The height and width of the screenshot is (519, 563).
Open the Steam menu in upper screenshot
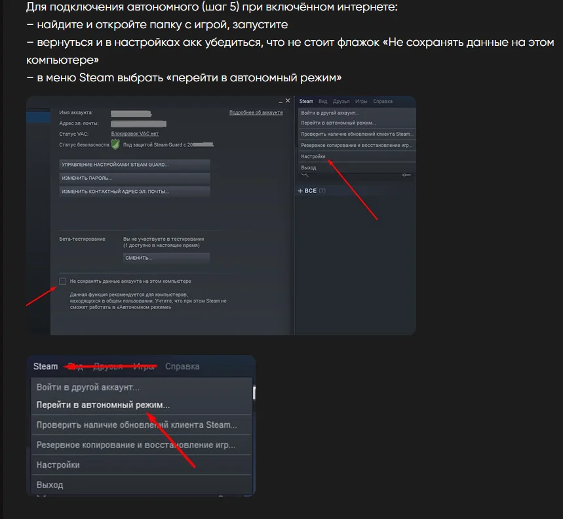(306, 101)
